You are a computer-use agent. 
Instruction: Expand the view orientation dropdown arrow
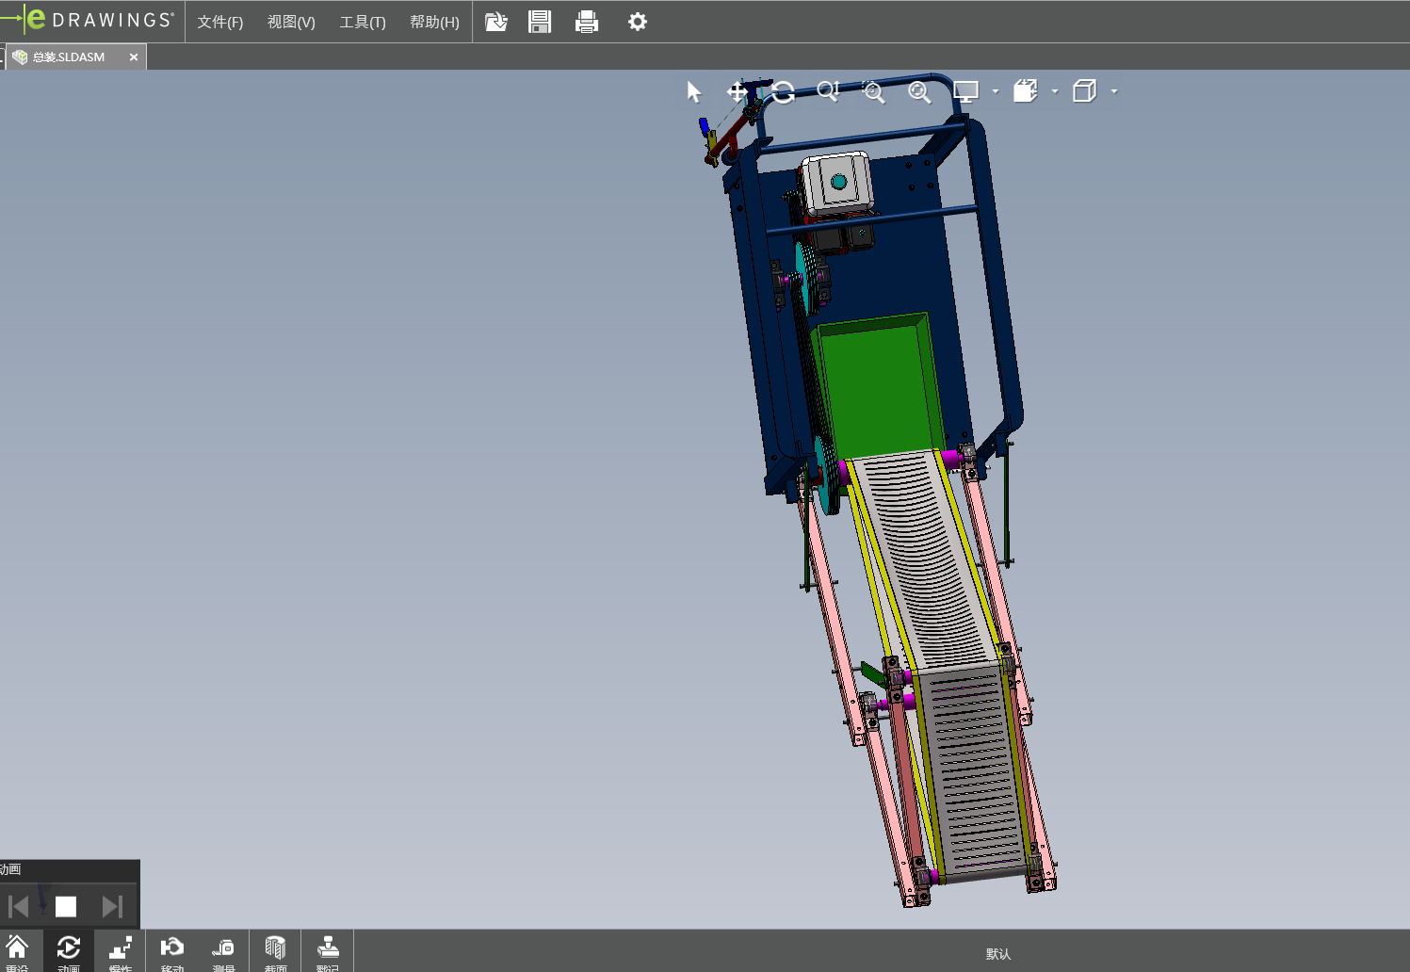pyautogui.click(x=1055, y=91)
